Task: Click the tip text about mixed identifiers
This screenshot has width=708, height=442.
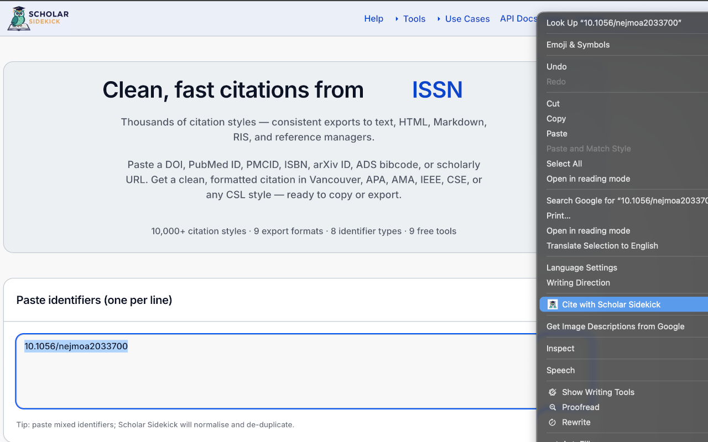Action: click(x=155, y=425)
